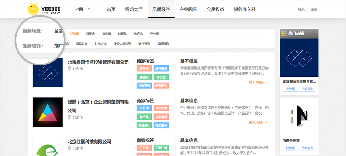Click 做产品 tag in the 峰道 listing
The width and height of the screenshot is (346, 156).
pos(144,117)
